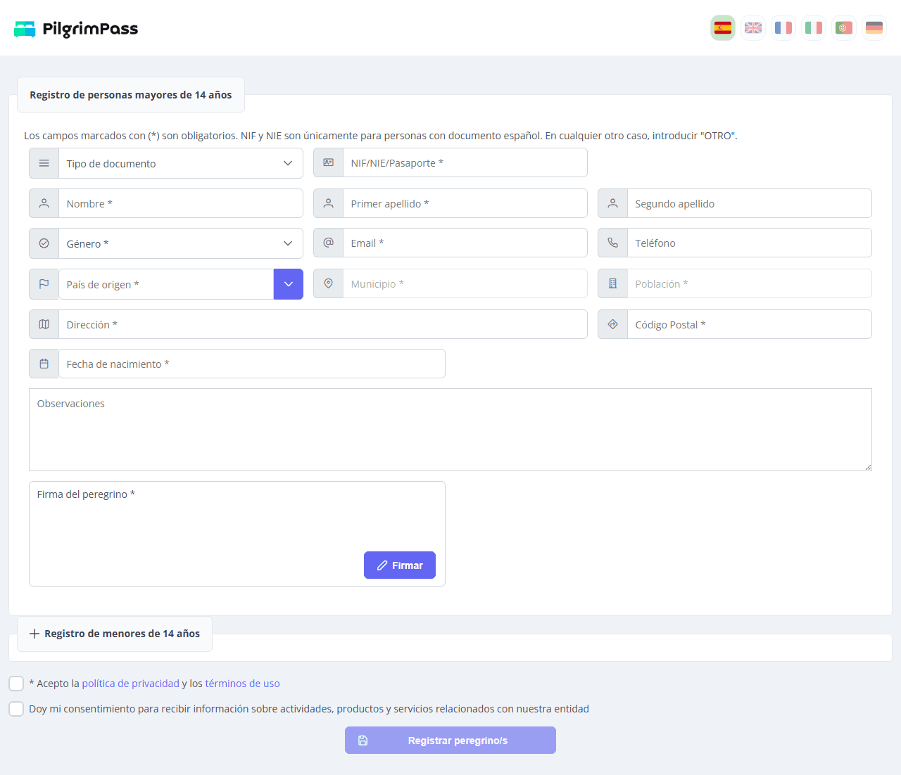
Task: Click the Firmar button
Action: point(400,565)
